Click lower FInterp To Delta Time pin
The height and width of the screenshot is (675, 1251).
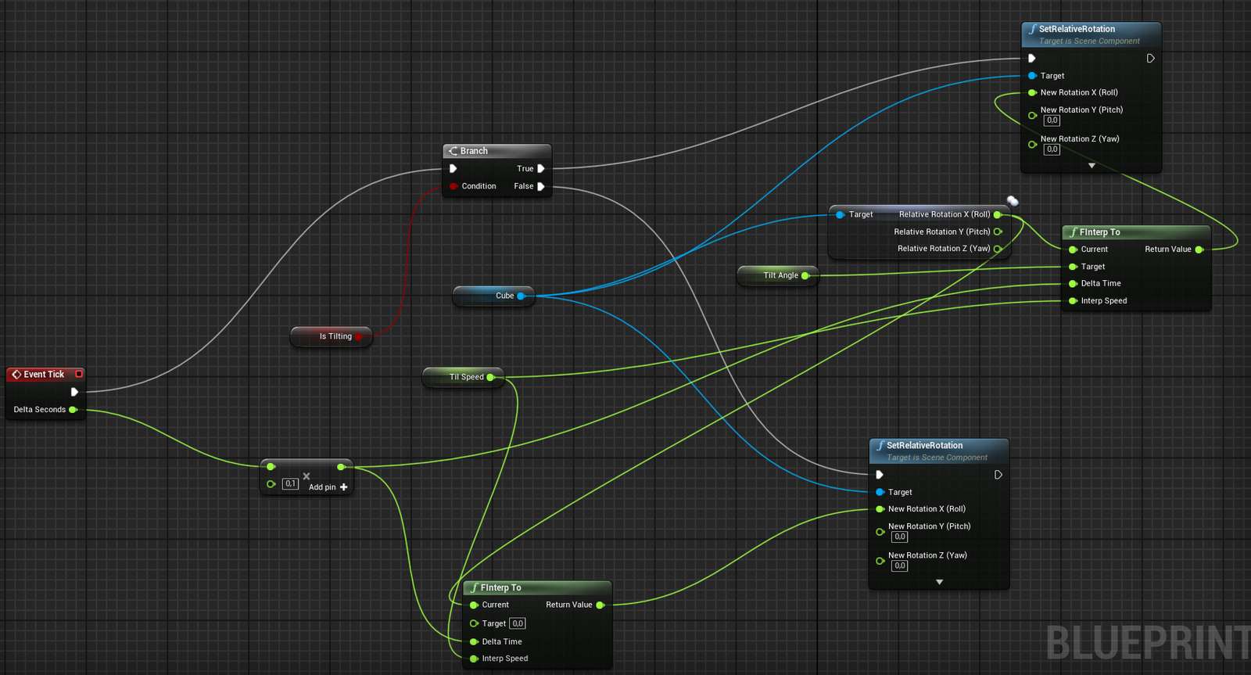(x=474, y=641)
